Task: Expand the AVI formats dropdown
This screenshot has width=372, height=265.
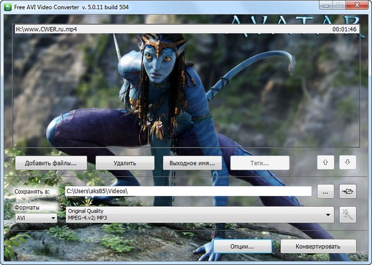Action: pos(36,218)
